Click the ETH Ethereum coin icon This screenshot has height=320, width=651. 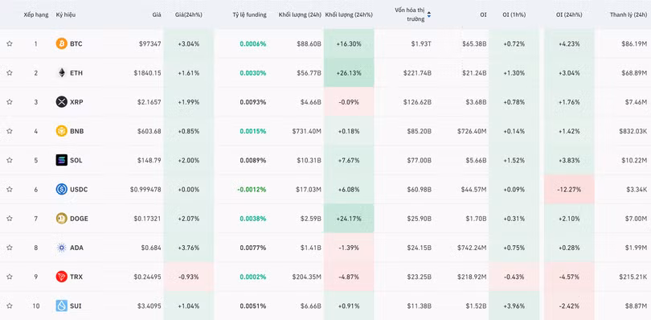61,72
